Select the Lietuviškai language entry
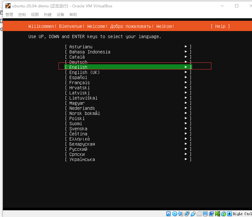The width and height of the screenshot is (252, 217). click(x=128, y=98)
